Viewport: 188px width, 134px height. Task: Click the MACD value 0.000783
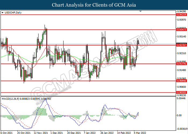(46, 99)
